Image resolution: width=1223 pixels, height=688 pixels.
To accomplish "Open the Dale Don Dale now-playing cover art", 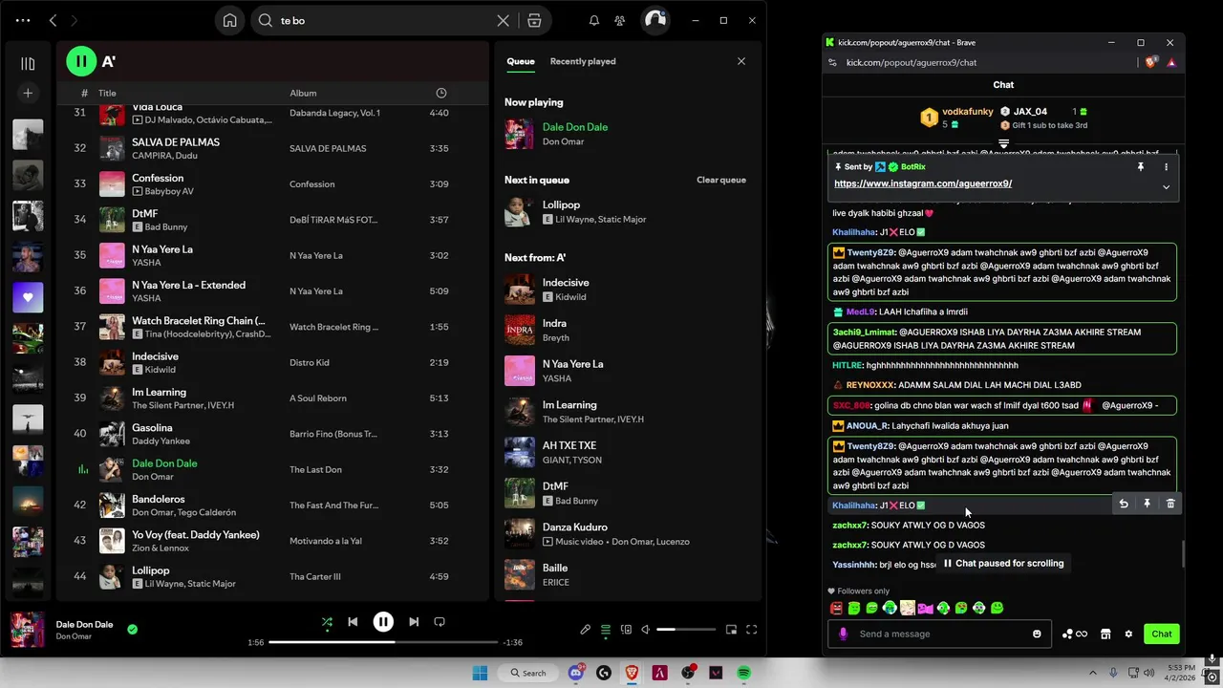I will coord(28,630).
